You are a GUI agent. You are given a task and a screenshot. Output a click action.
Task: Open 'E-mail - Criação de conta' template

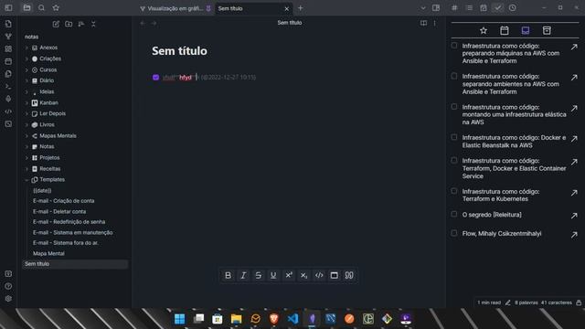(x=63, y=201)
